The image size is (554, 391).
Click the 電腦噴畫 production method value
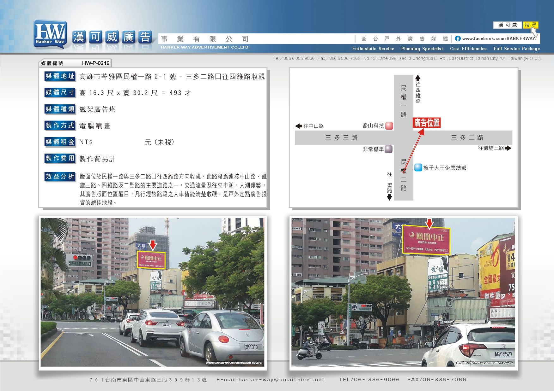click(x=95, y=126)
